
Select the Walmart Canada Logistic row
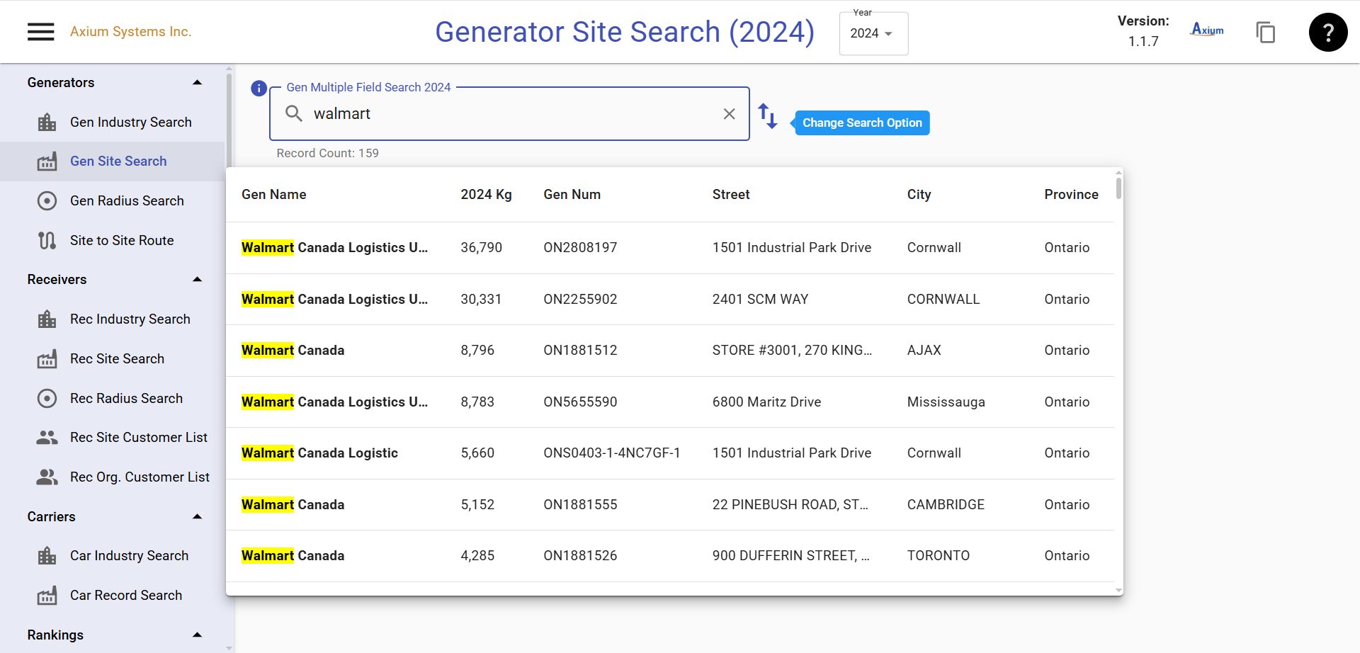point(670,453)
